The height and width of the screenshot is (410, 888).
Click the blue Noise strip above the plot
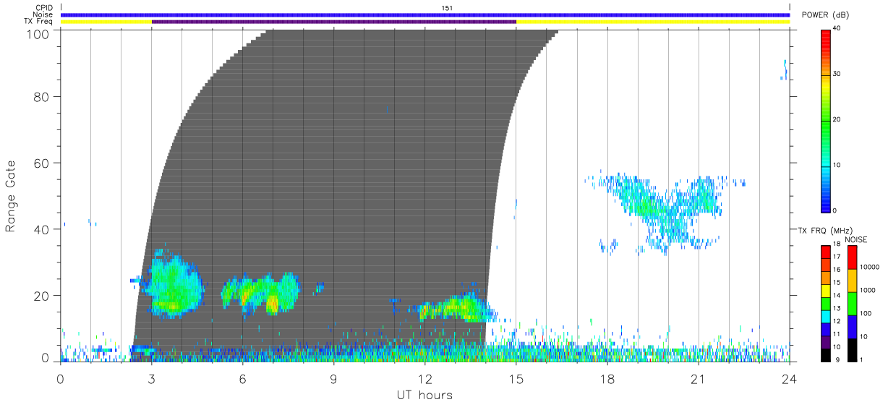(425, 14)
